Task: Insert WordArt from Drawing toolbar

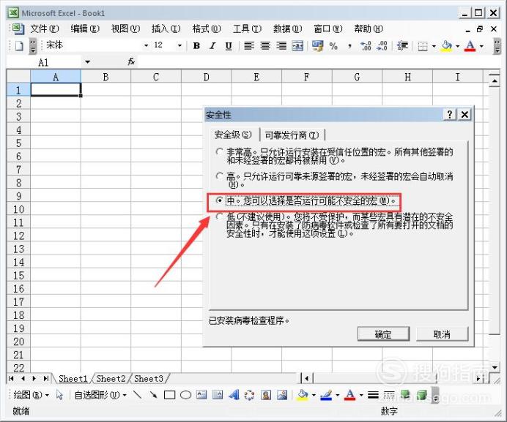Action: [234, 394]
